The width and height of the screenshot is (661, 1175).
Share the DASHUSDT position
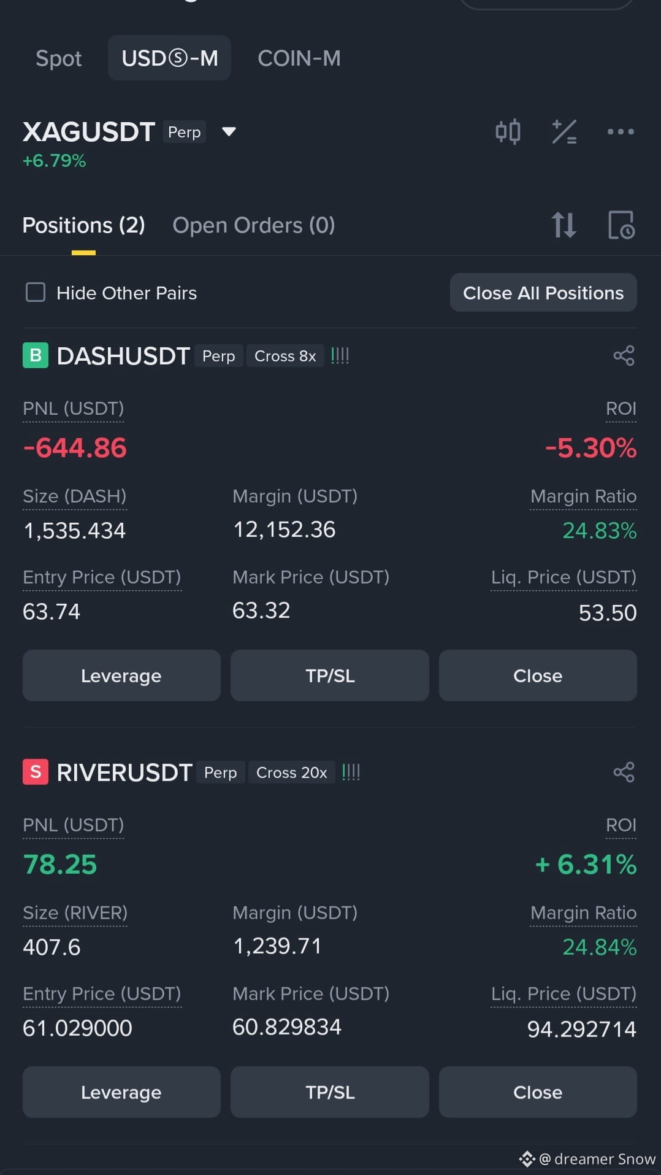click(x=624, y=355)
